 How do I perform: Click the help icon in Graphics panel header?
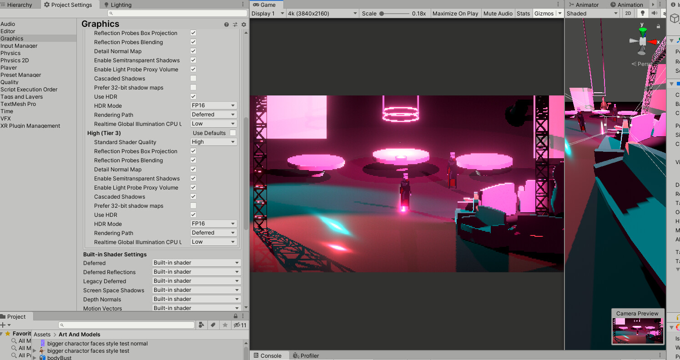[x=226, y=24]
